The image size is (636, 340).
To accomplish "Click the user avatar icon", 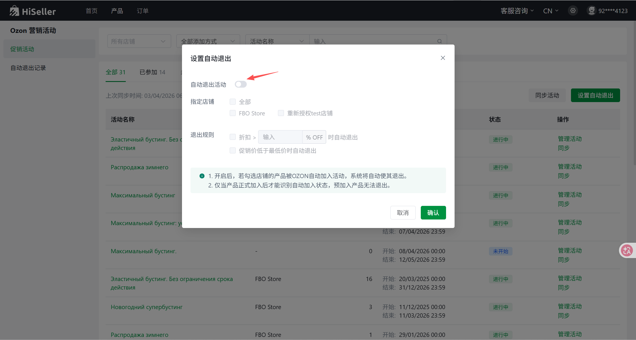I will tap(592, 10).
